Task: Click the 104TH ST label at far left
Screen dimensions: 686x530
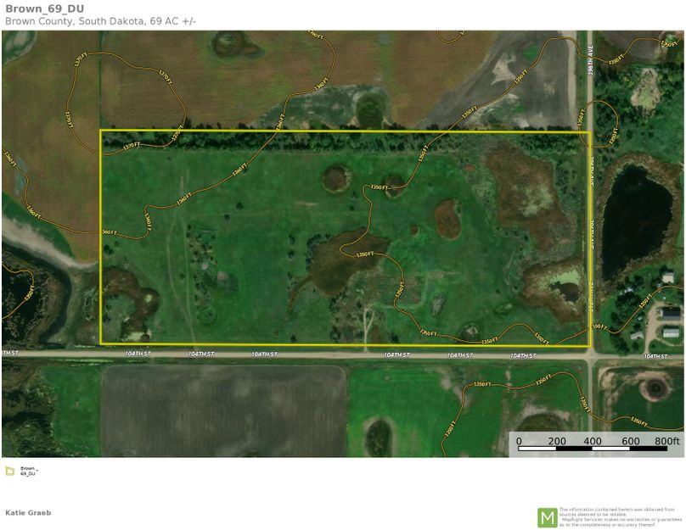Action: pos(10,353)
